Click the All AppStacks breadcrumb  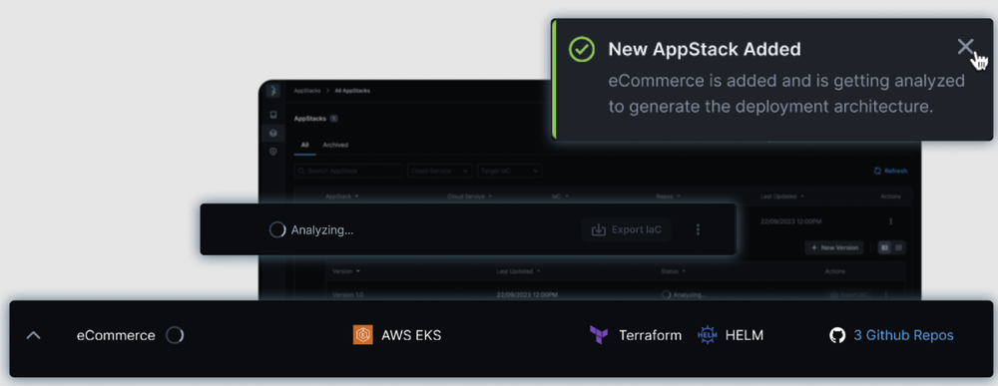(x=352, y=91)
